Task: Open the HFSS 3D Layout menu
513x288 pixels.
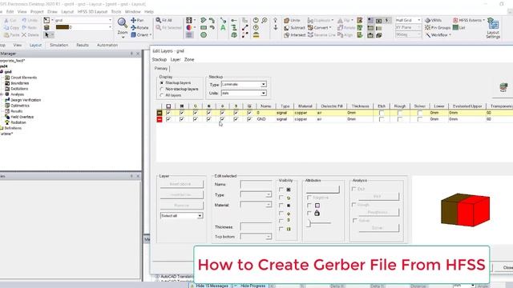Action: 92,11
